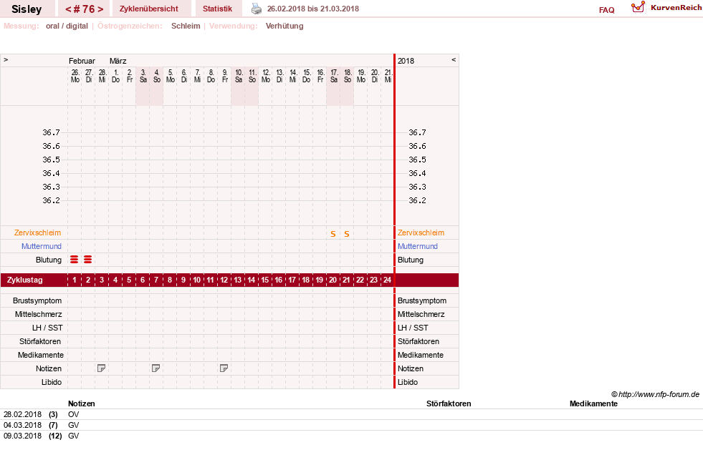The width and height of the screenshot is (703, 460).
Task: Click the Medikamente column header below chart
Action: pos(593,403)
